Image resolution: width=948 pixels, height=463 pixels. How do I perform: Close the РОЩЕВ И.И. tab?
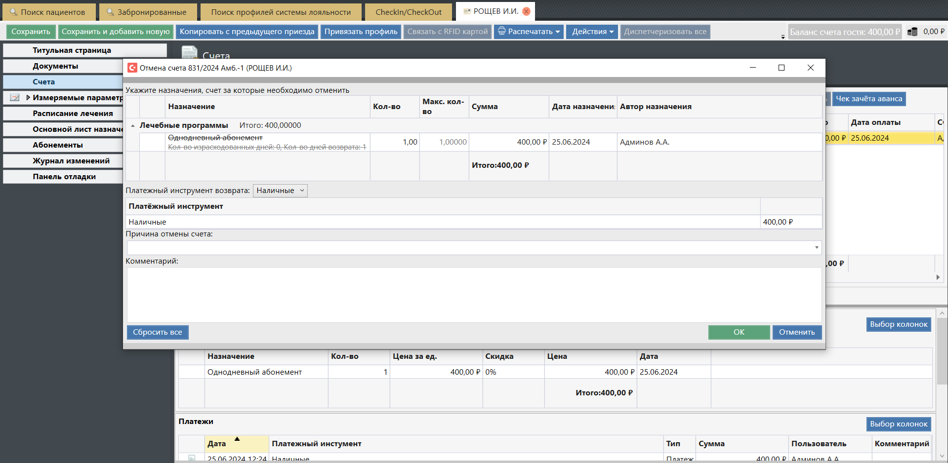[x=527, y=11]
